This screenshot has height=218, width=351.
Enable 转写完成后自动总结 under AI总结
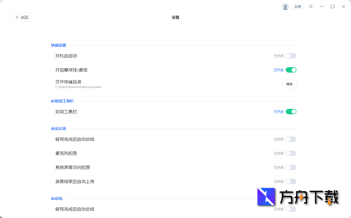tap(291, 209)
